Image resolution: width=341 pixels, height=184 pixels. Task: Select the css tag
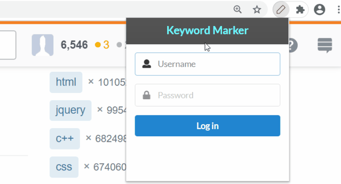(64, 167)
